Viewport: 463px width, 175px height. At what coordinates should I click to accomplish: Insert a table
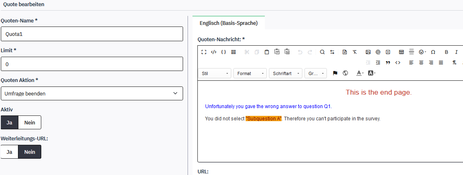401,52
